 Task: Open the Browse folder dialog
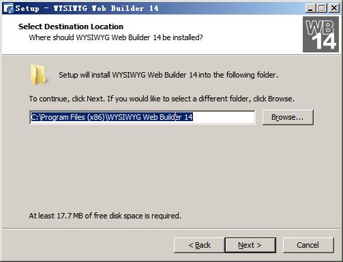click(x=288, y=117)
